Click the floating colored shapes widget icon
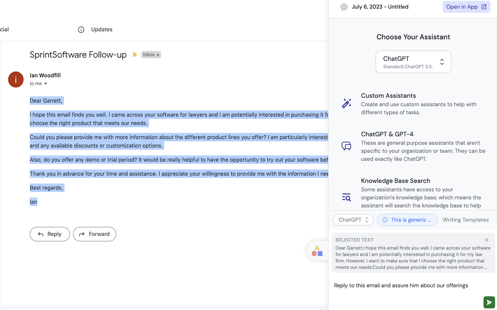This screenshot has height=310, width=497. pos(317,251)
